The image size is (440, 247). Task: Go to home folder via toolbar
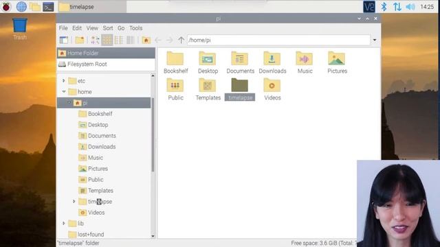coord(146,40)
